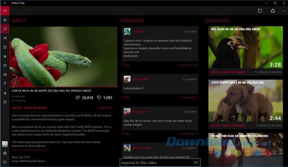
Task: Seek on the red video progress bar
Action: (63, 87)
